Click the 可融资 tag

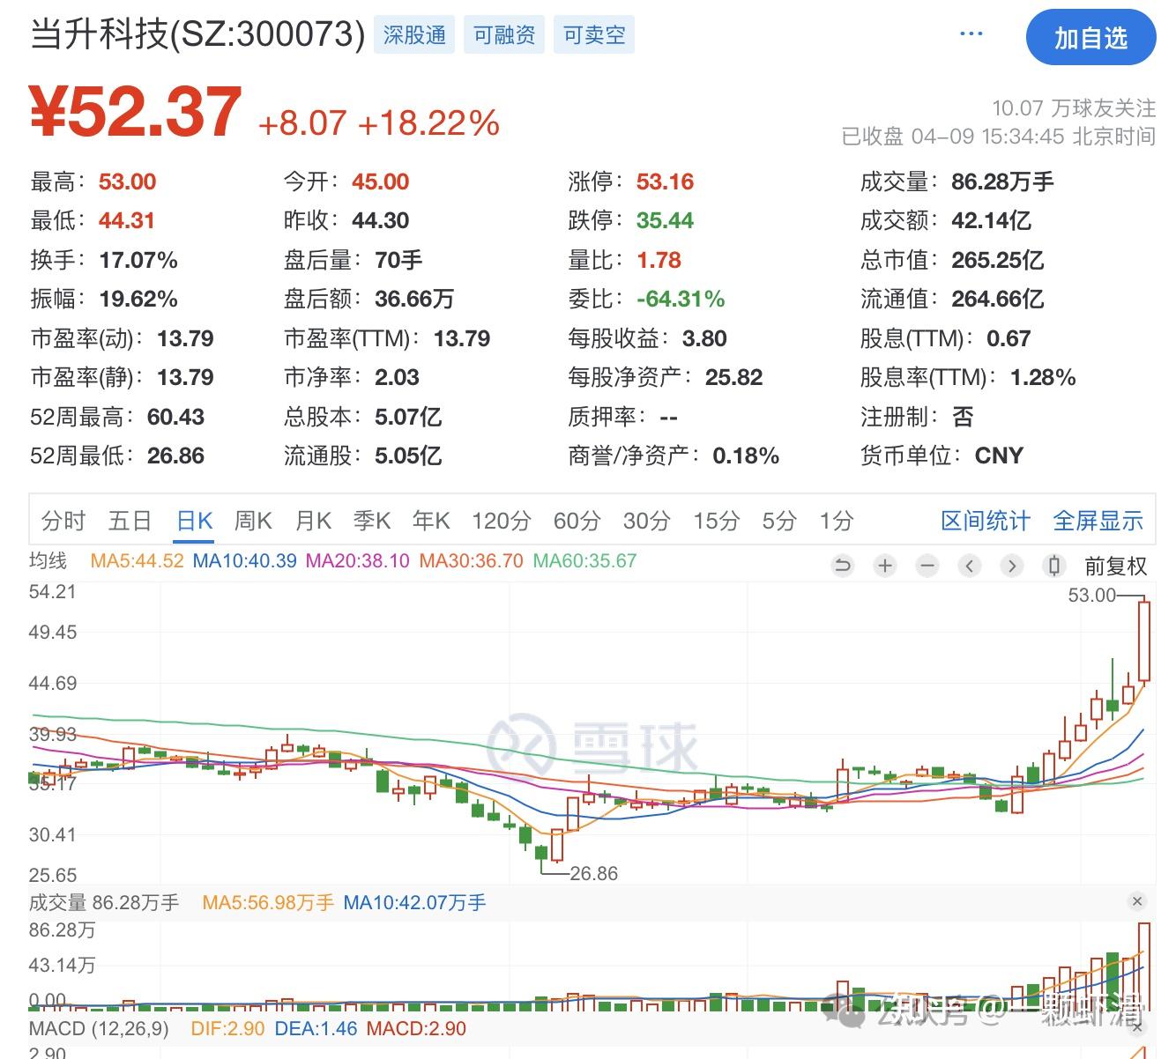(504, 35)
